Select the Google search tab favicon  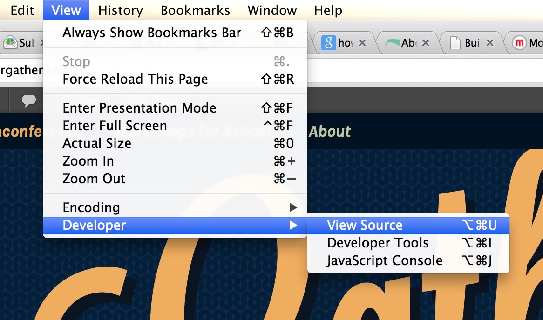[328, 43]
